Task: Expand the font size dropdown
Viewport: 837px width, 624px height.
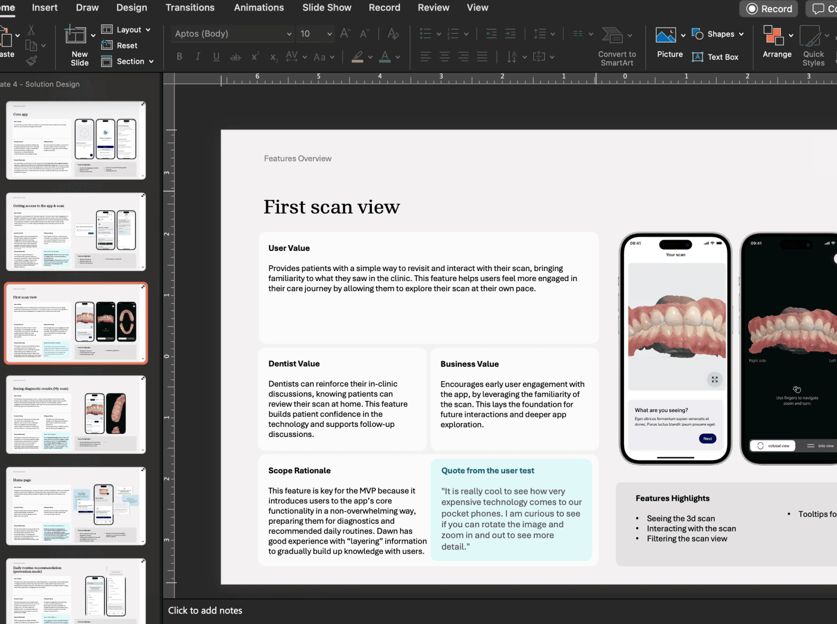Action: tap(329, 34)
